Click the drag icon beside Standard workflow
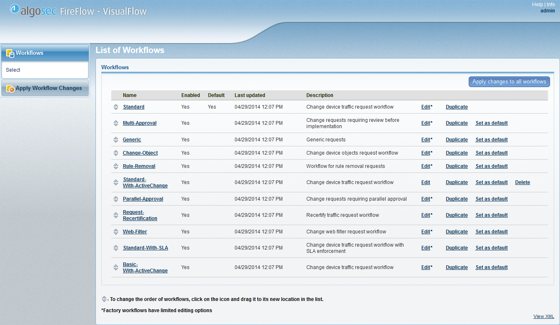 click(x=116, y=107)
